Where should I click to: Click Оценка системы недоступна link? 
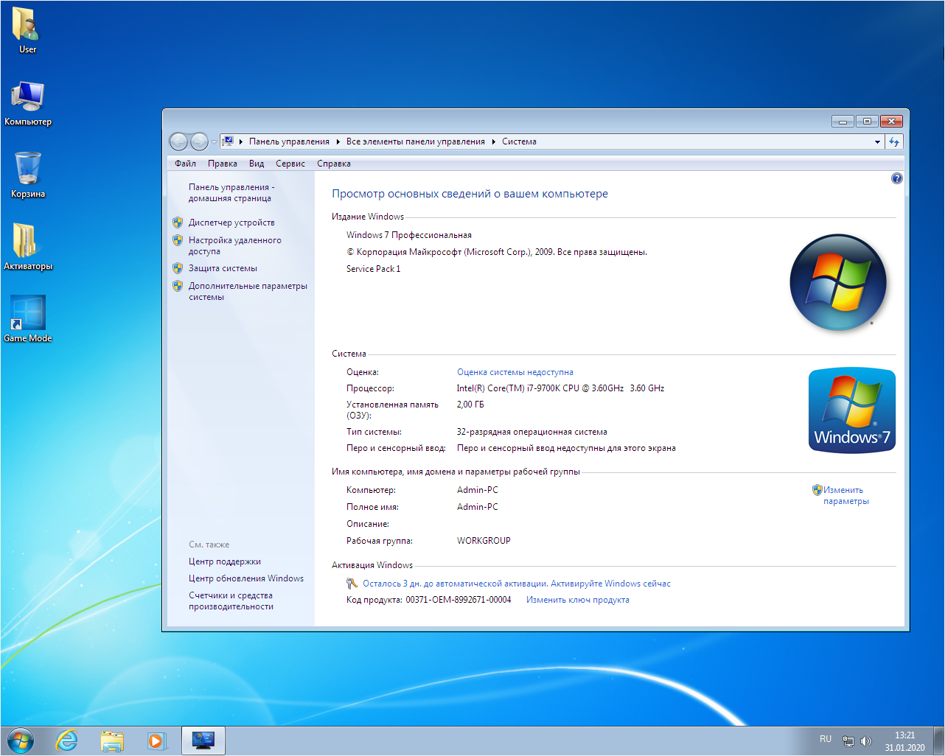(515, 372)
